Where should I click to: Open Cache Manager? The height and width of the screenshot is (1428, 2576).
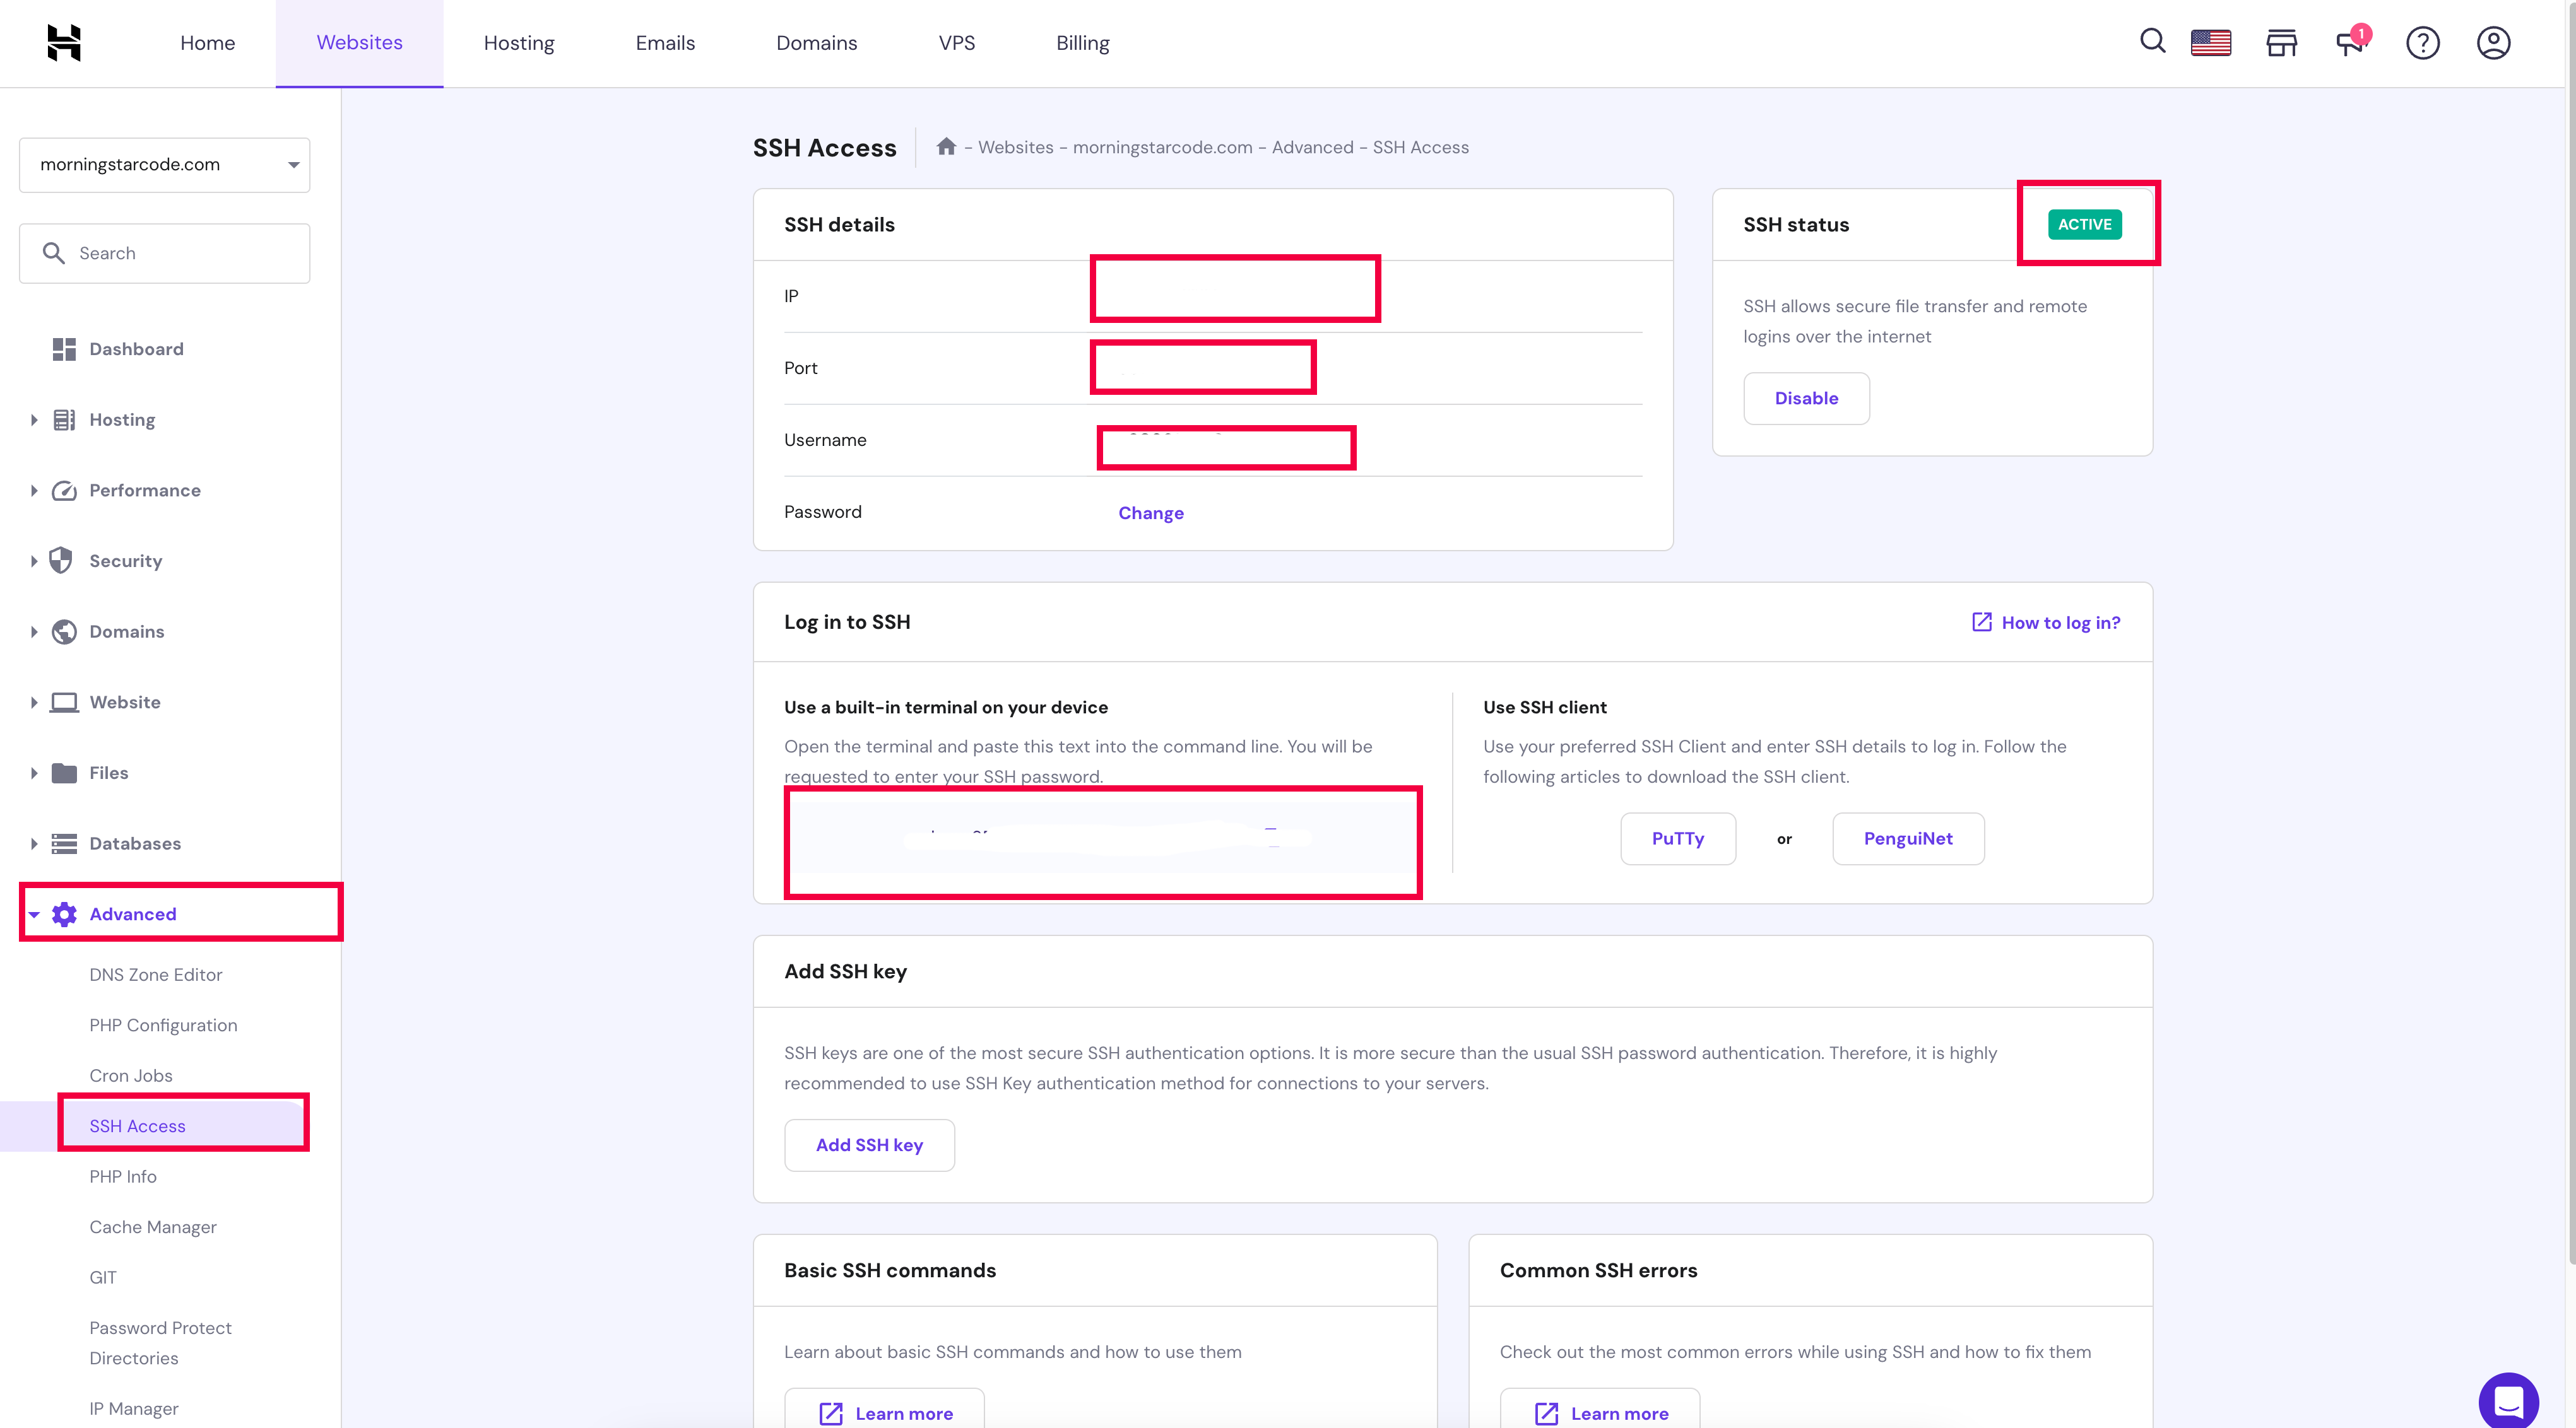pos(153,1227)
